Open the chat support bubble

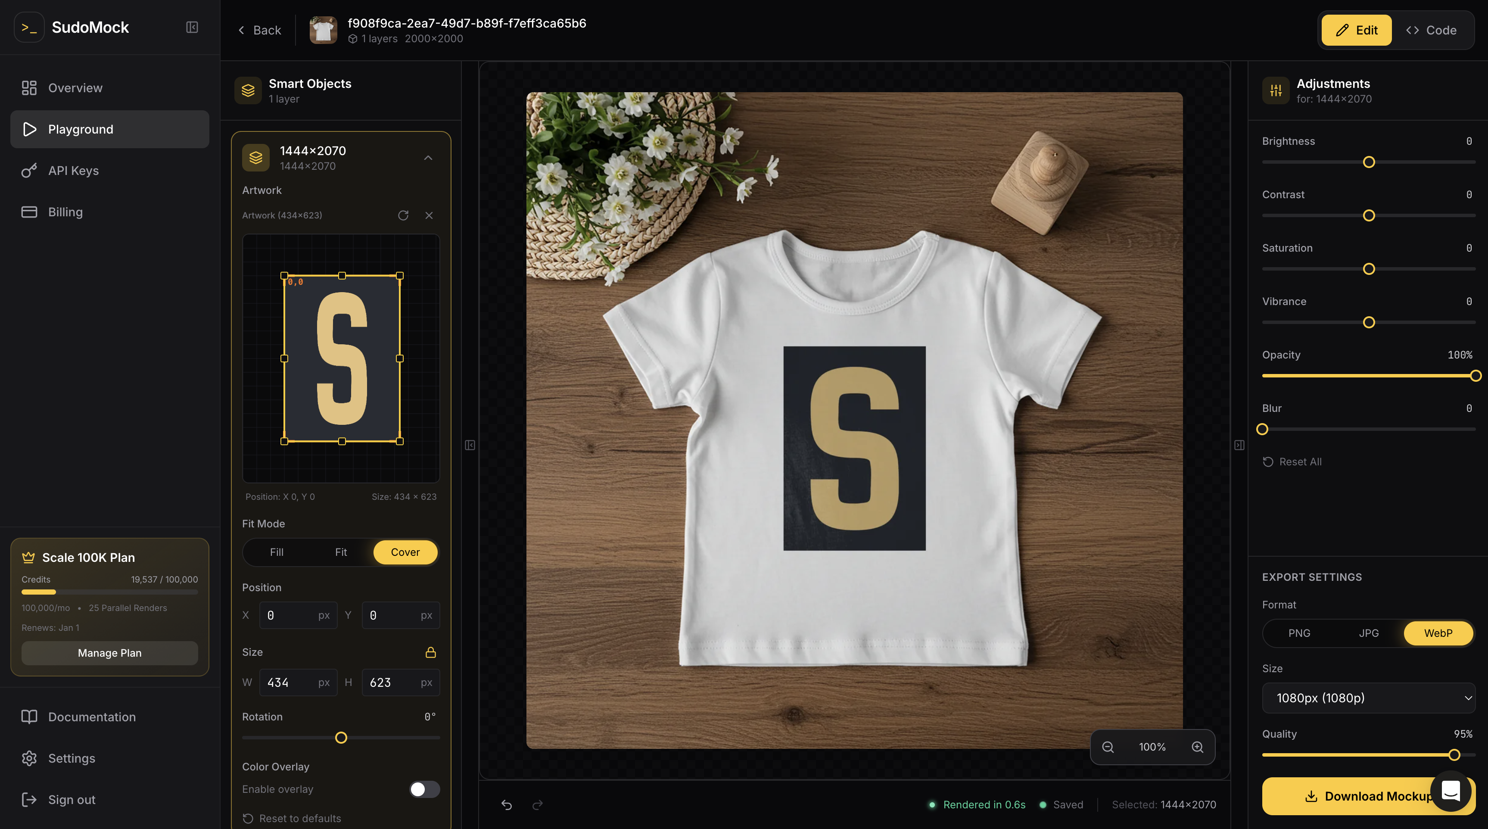1451,790
